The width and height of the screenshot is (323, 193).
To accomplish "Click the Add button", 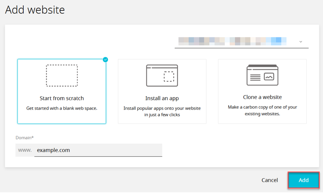I will pos(303,180).
